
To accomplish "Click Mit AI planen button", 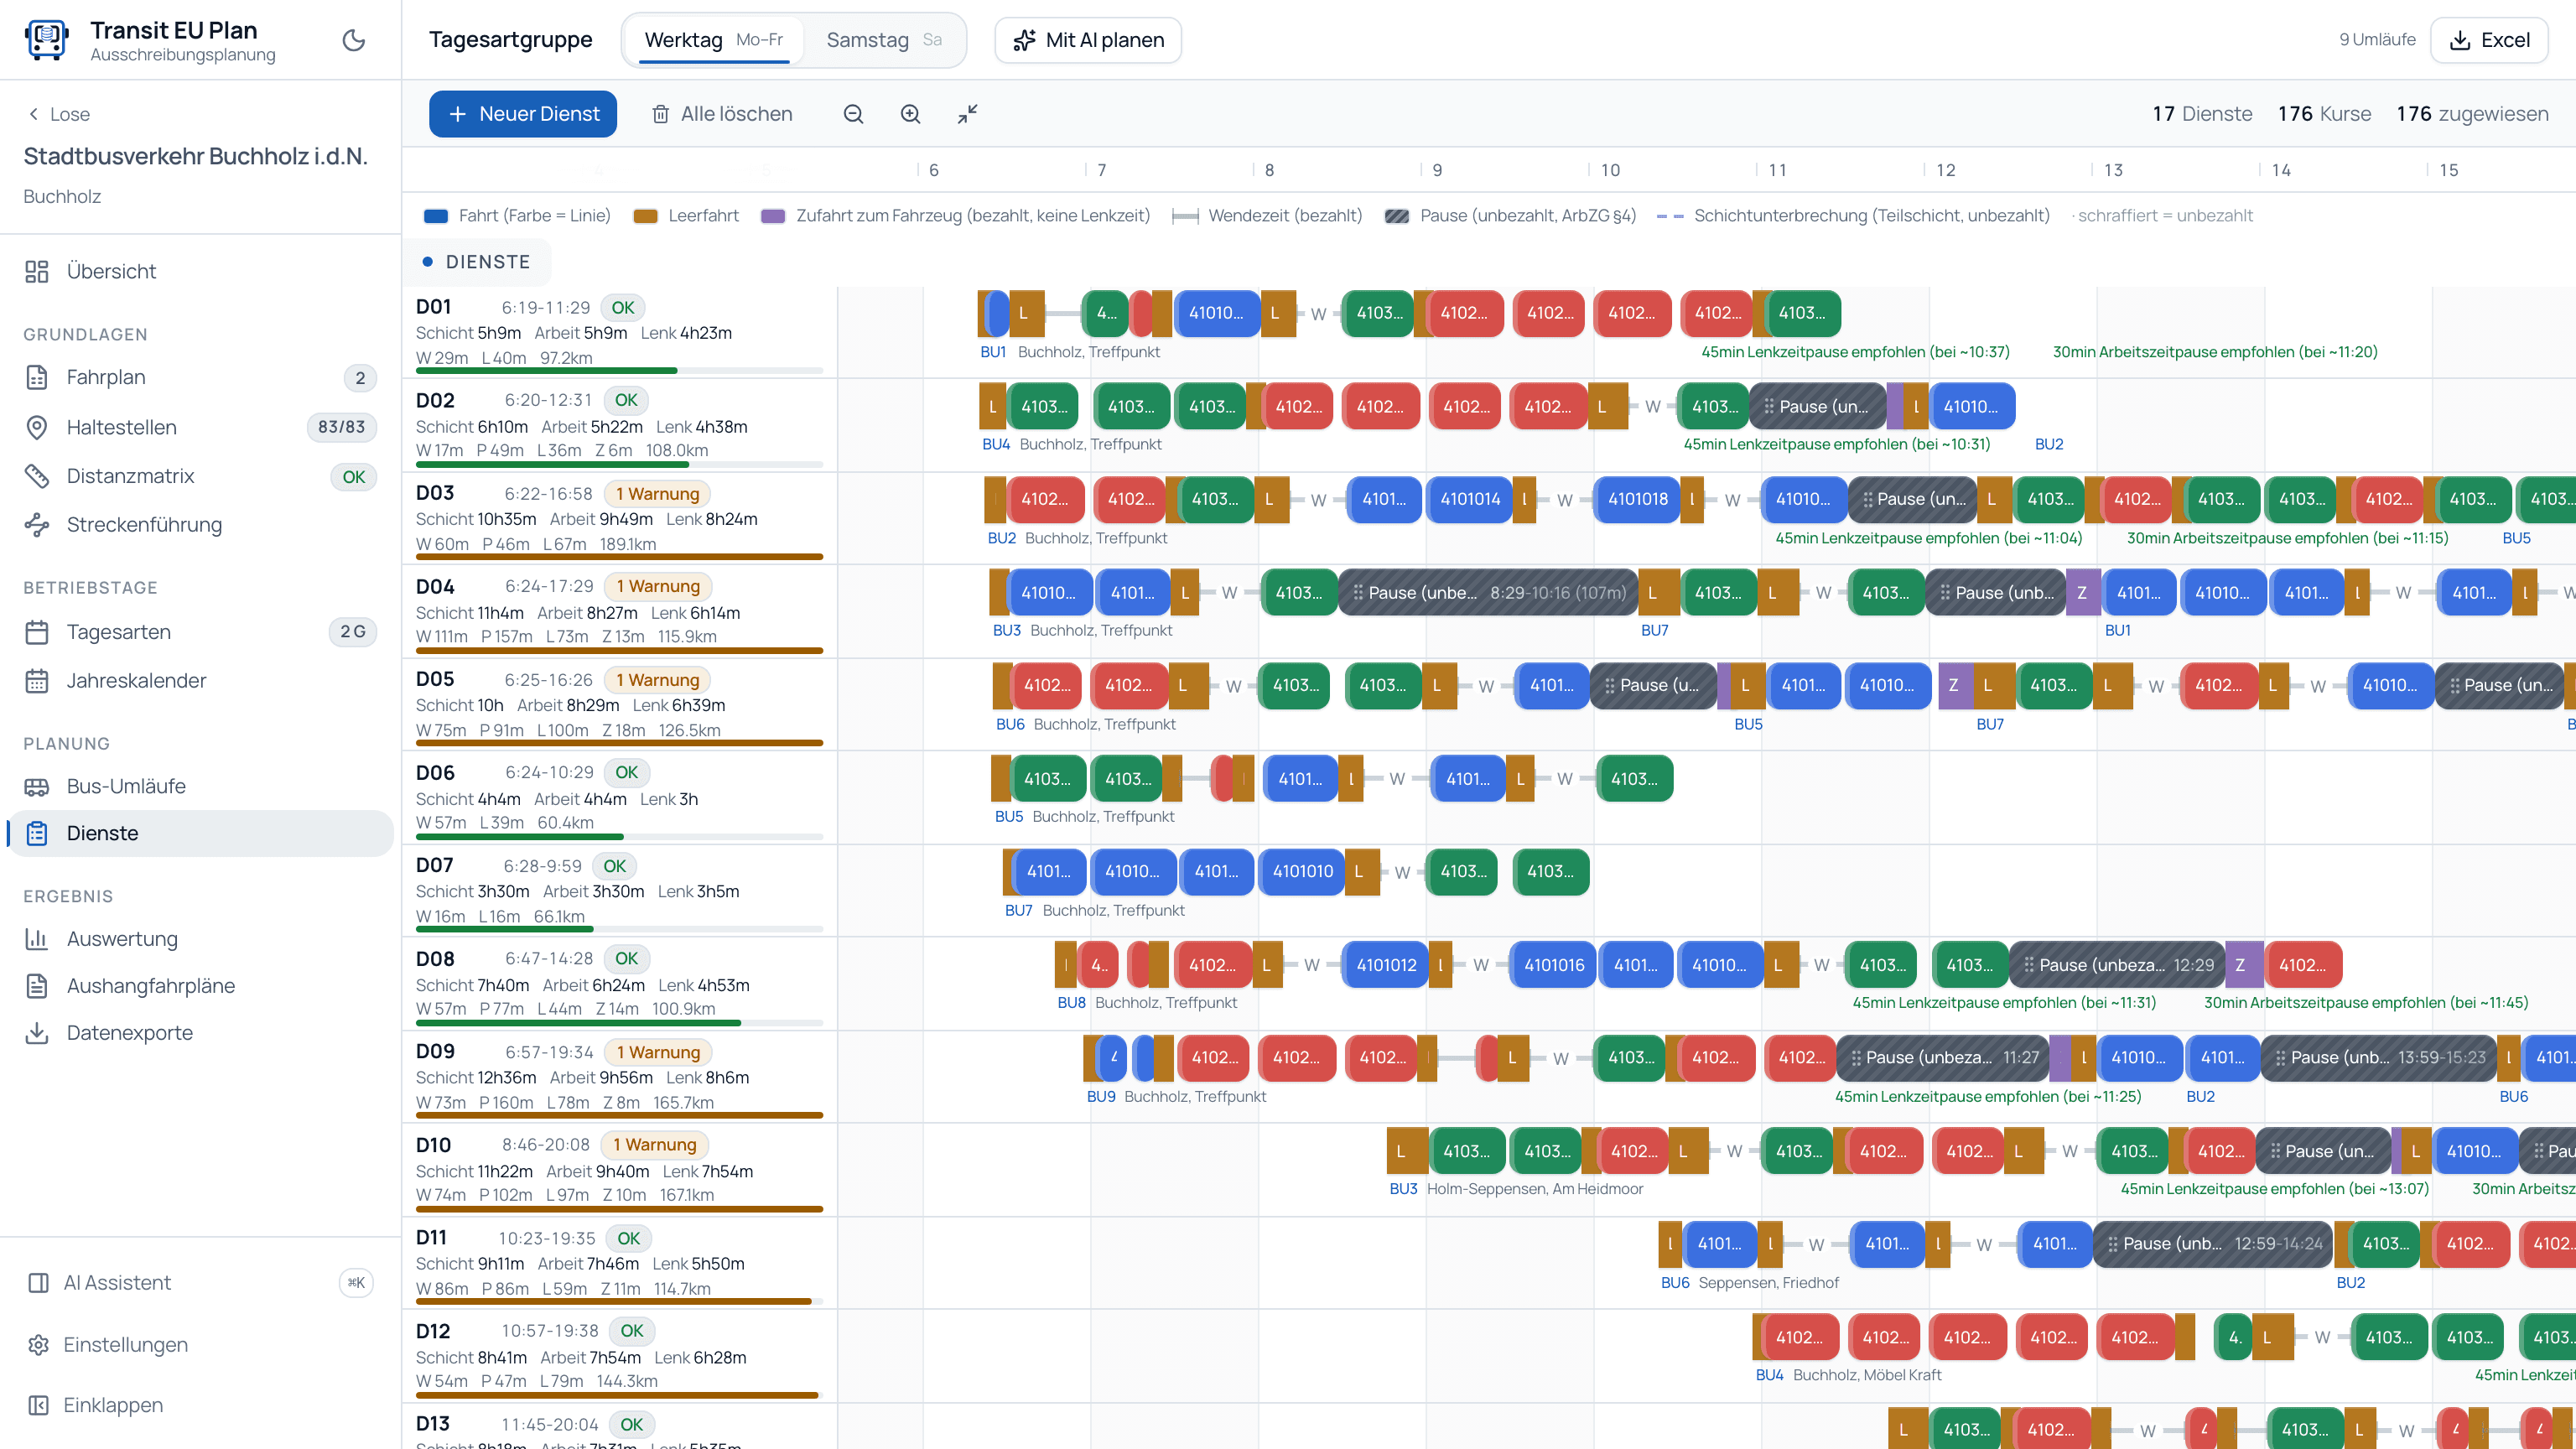I will pos(1088,40).
